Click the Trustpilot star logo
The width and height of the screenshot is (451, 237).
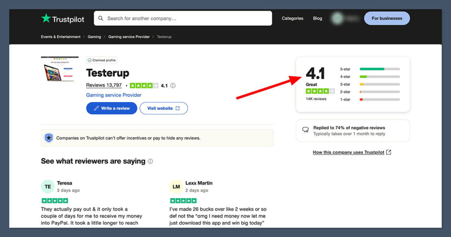[x=46, y=18]
